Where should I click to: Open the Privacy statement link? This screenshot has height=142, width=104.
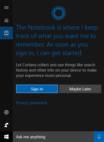pyautogui.click(x=31, y=103)
